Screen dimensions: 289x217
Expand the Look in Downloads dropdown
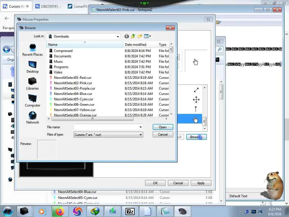(118, 36)
